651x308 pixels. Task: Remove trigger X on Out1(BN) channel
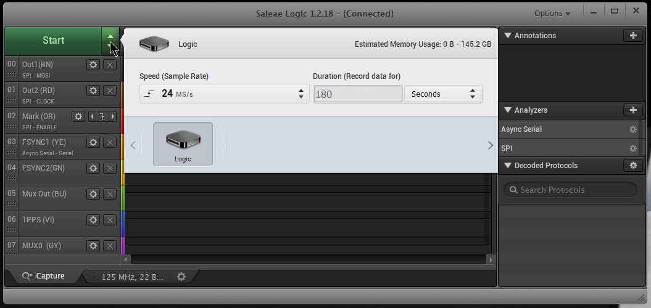[x=110, y=65]
